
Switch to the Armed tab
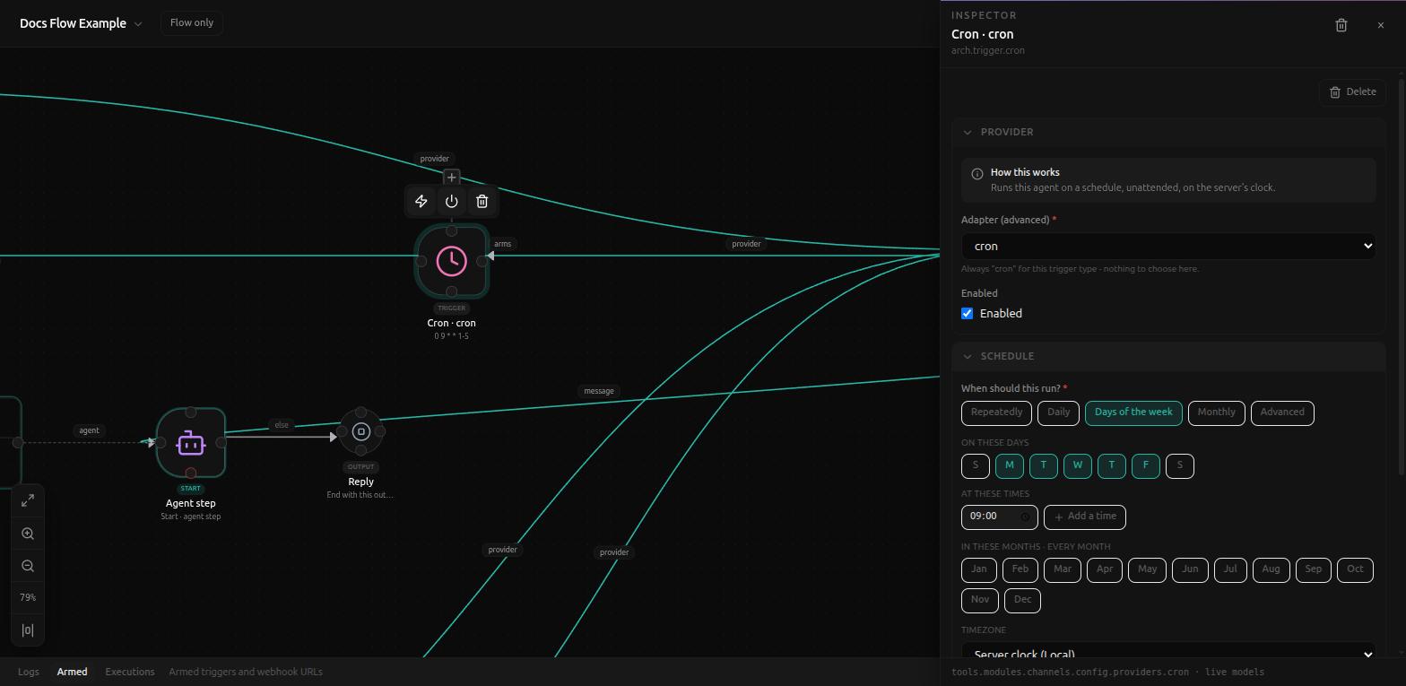coord(73,672)
